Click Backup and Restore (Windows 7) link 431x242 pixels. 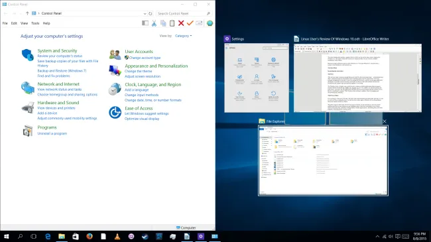point(62,71)
